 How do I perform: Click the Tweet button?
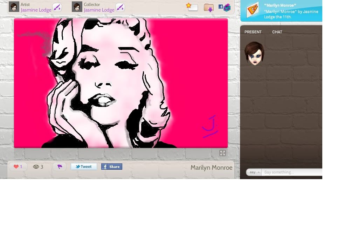click(x=84, y=167)
